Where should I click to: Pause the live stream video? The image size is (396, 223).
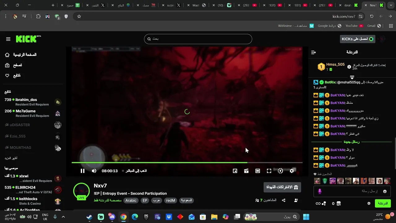point(83,171)
